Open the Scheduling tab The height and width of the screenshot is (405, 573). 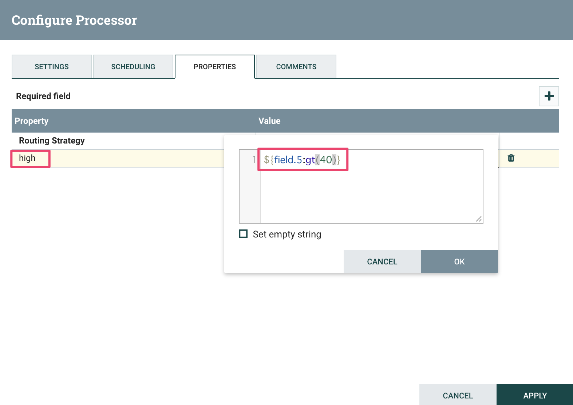pyautogui.click(x=133, y=67)
